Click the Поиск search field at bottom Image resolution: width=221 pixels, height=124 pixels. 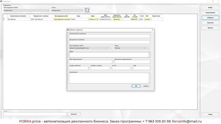pyautogui.click(x=35, y=114)
